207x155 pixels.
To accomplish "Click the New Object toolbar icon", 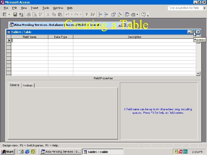I will click(x=133, y=15).
